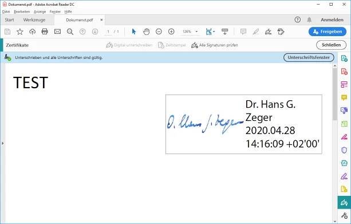Click the page number input field
Screen dimensions: 351x224
(x=108, y=32)
